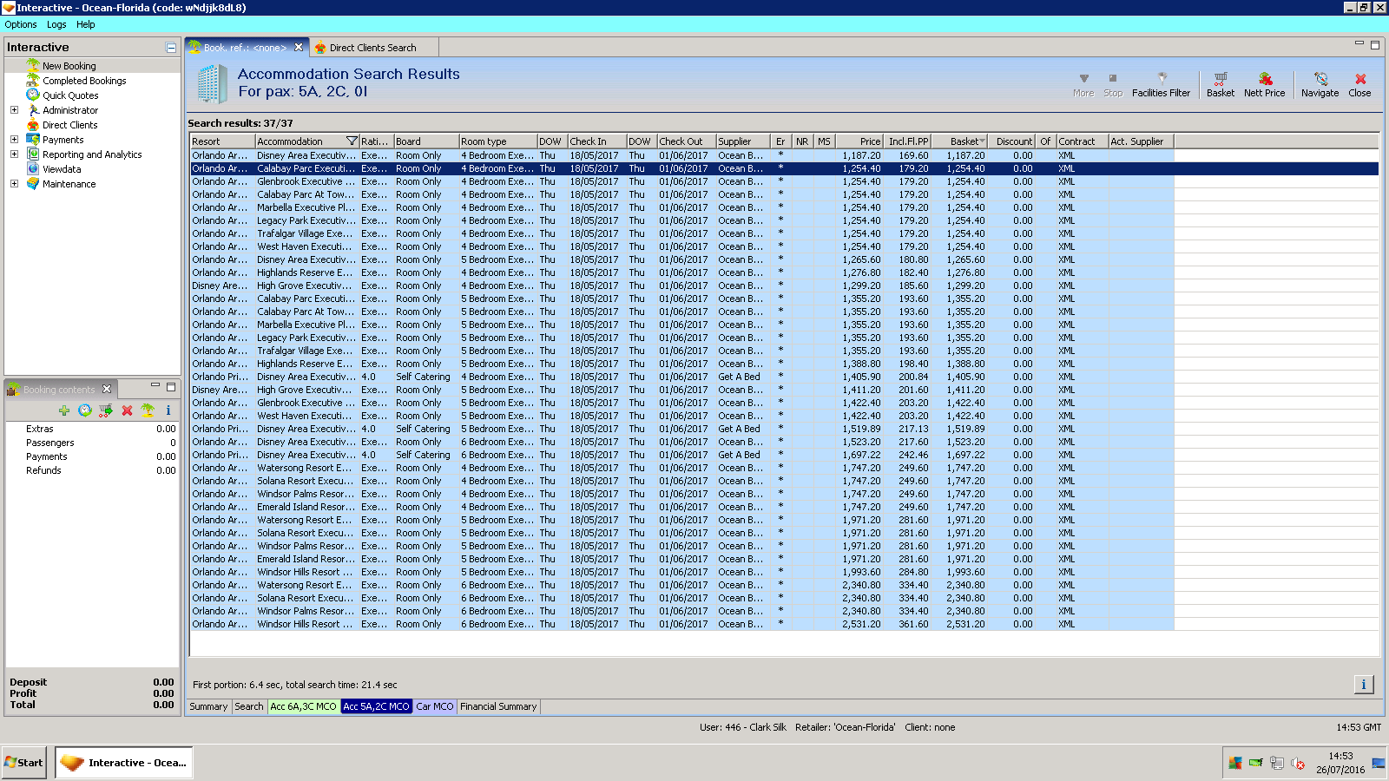
Task: Click the Basket cart icon in toolbar
Action: click(1220, 79)
